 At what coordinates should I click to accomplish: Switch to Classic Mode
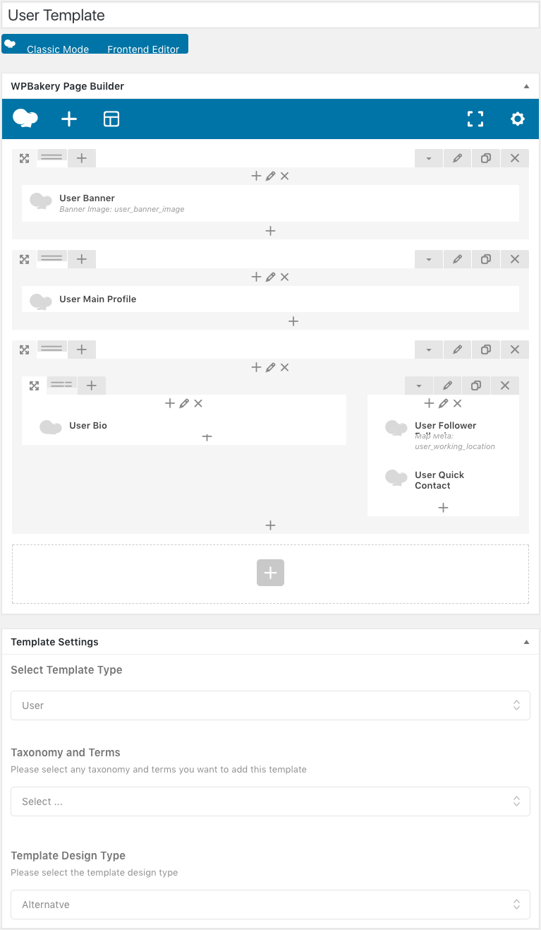coord(58,49)
